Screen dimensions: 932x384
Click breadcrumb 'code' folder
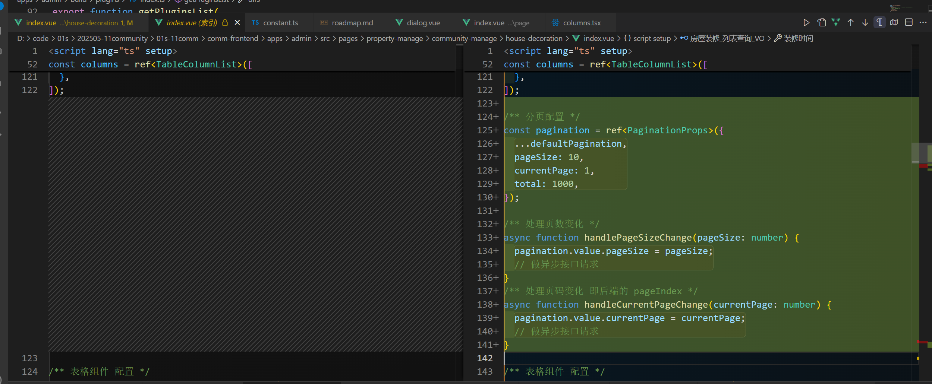(41, 38)
